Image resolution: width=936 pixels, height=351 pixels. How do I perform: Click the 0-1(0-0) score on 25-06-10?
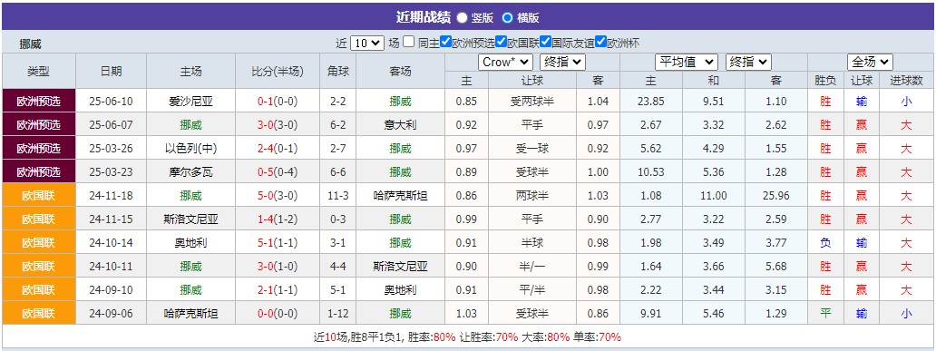pos(278,102)
